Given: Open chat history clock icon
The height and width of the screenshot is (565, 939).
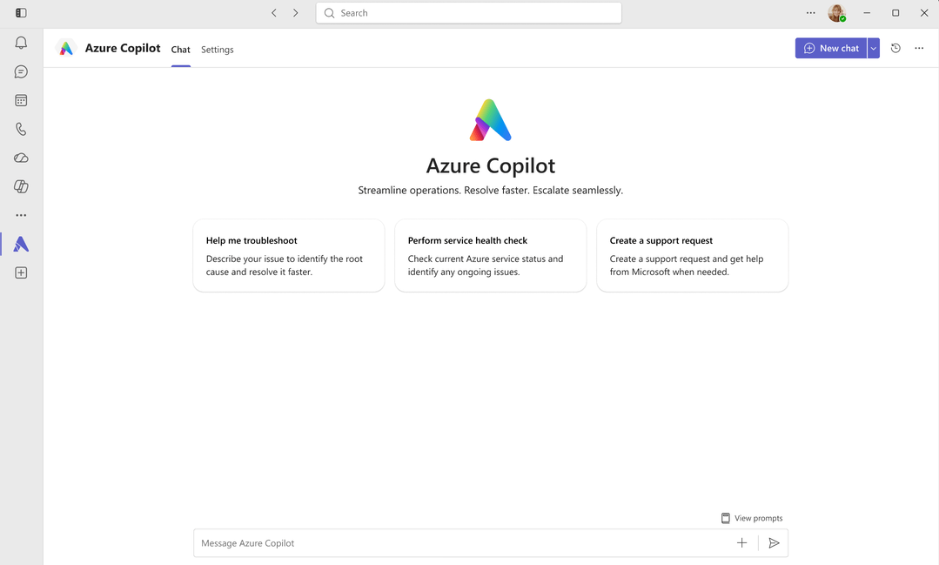Looking at the screenshot, I should (895, 48).
